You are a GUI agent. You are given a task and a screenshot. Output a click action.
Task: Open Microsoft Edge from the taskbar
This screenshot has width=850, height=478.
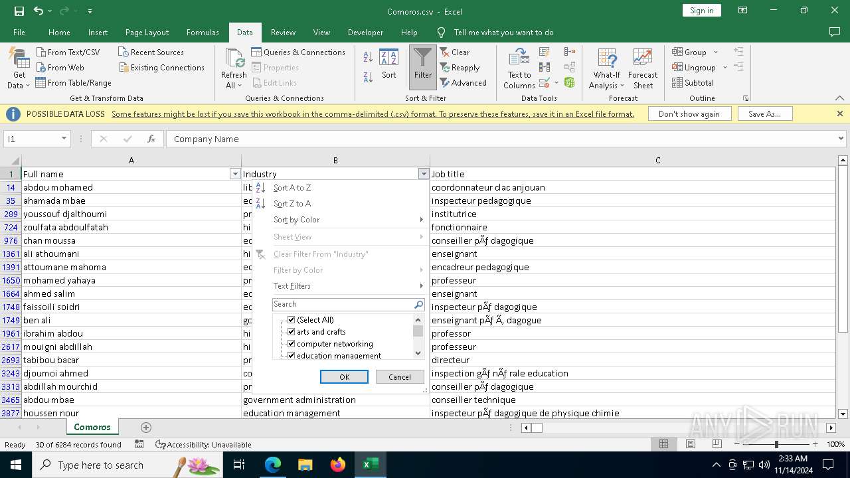273,465
